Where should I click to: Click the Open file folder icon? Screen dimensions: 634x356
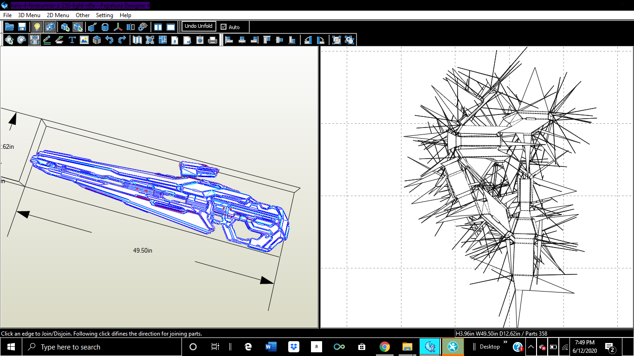point(9,27)
